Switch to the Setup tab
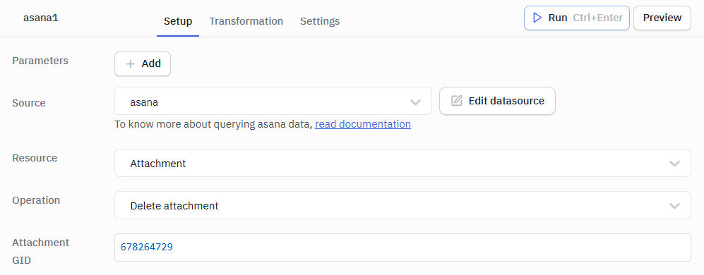 click(x=178, y=21)
